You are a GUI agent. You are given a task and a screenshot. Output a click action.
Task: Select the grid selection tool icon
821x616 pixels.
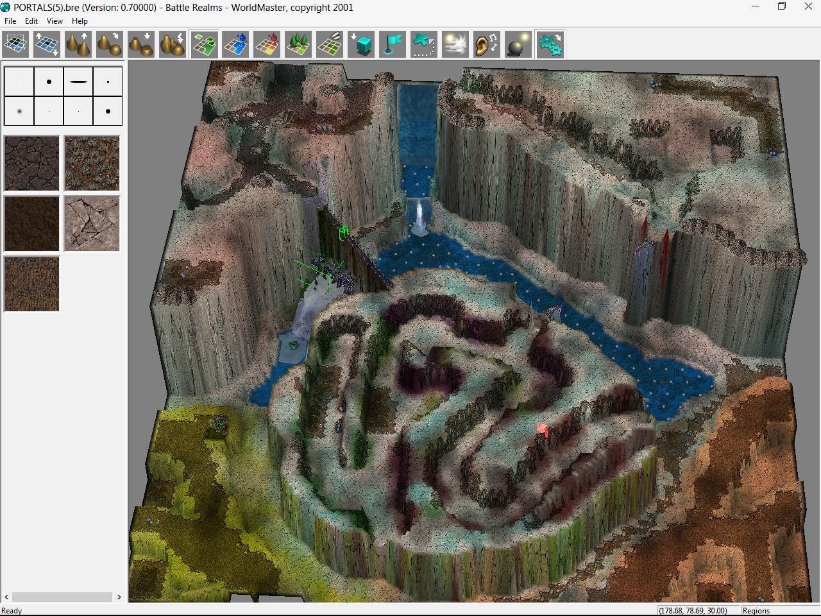click(x=16, y=45)
